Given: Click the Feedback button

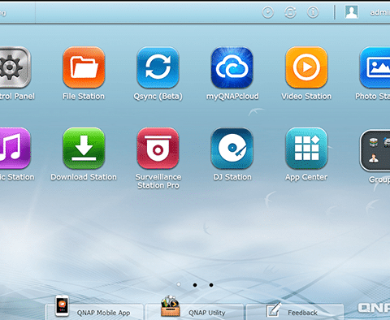Looking at the screenshot, I should (295, 312).
